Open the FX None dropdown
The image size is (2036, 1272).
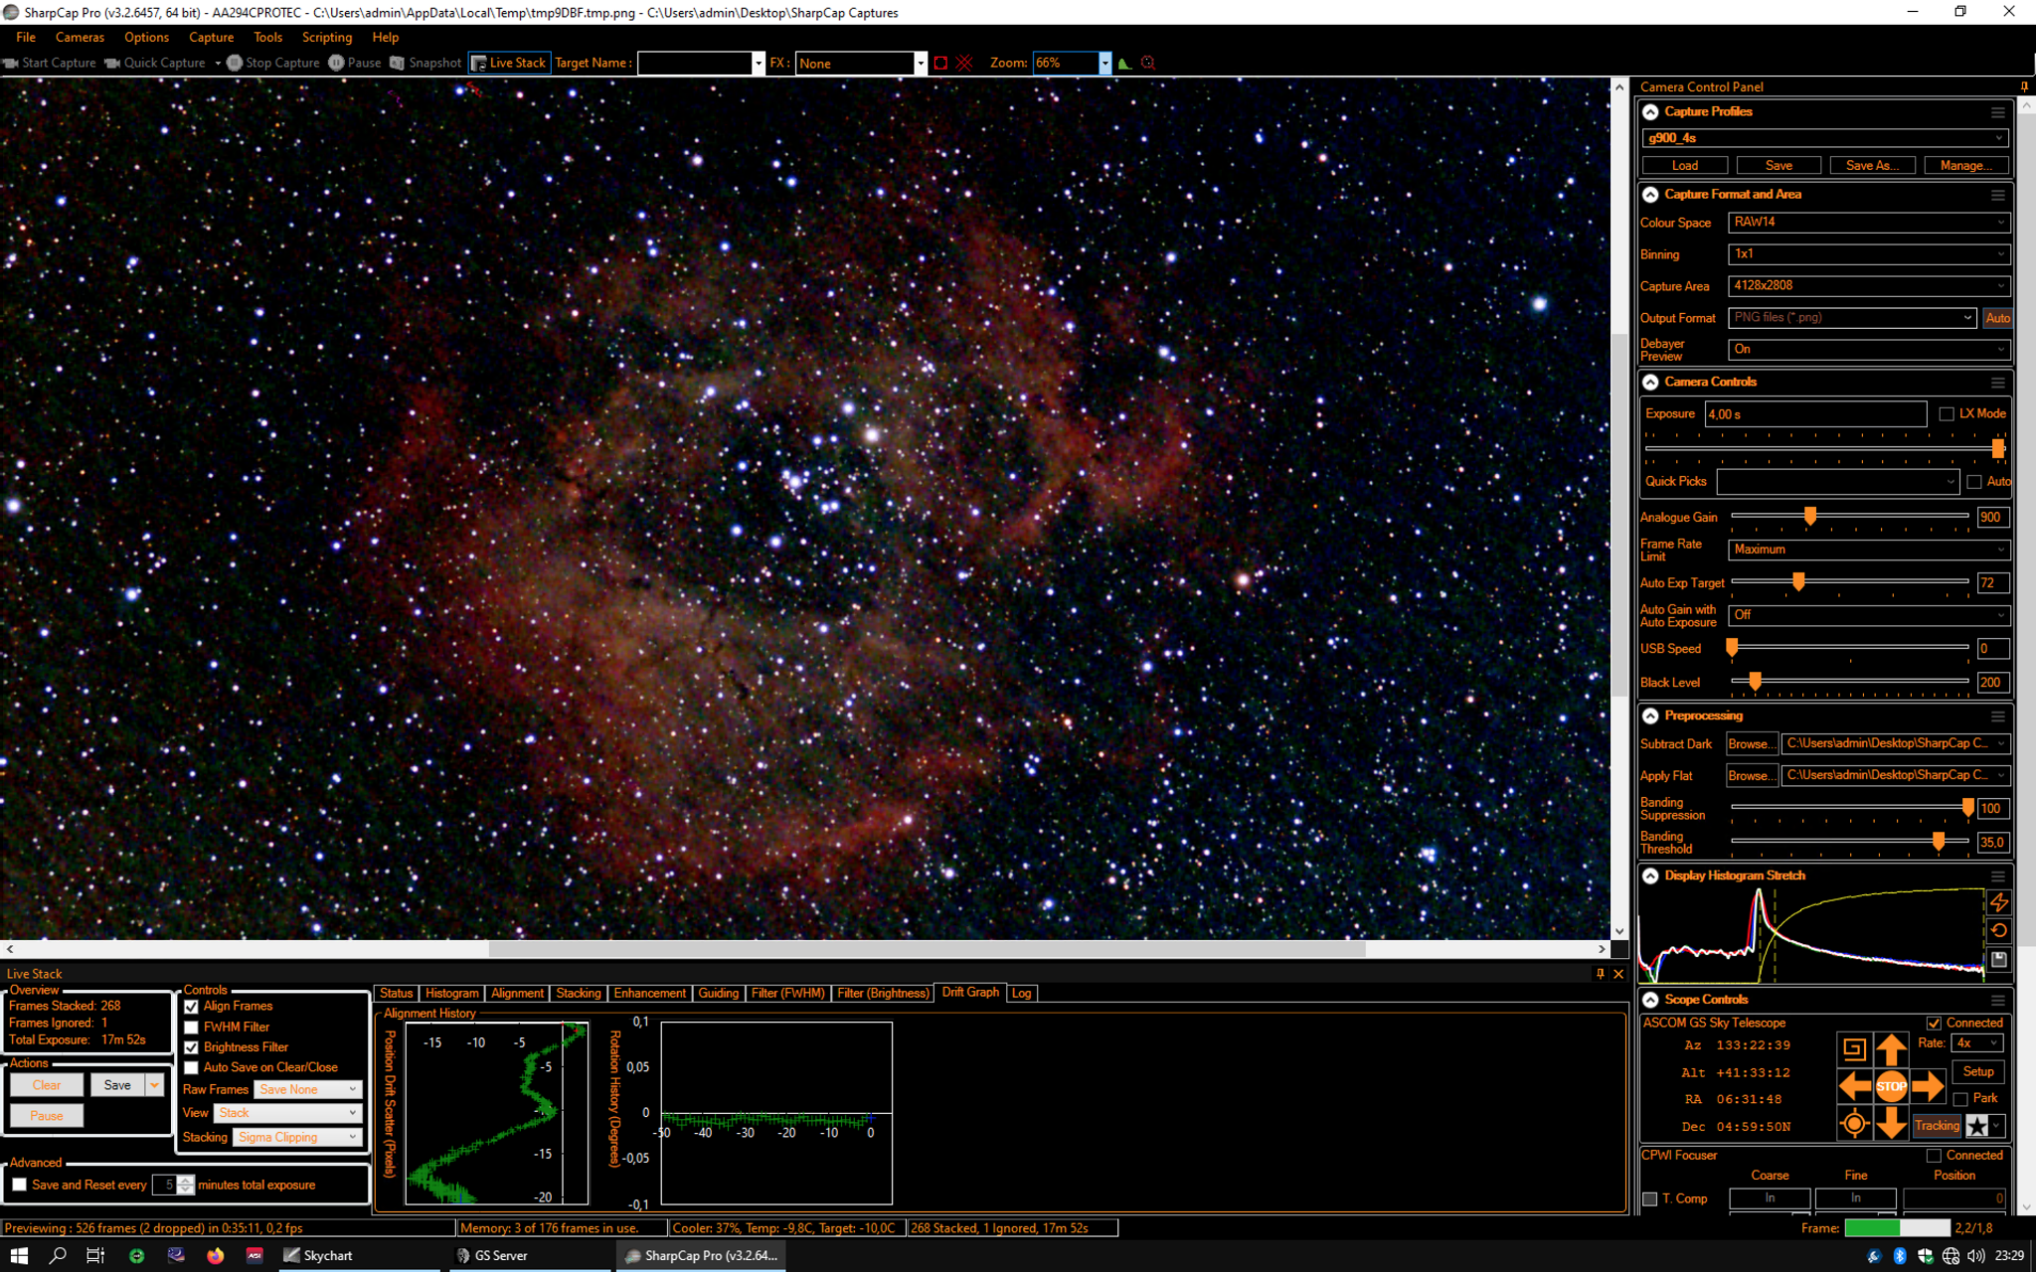coord(861,63)
